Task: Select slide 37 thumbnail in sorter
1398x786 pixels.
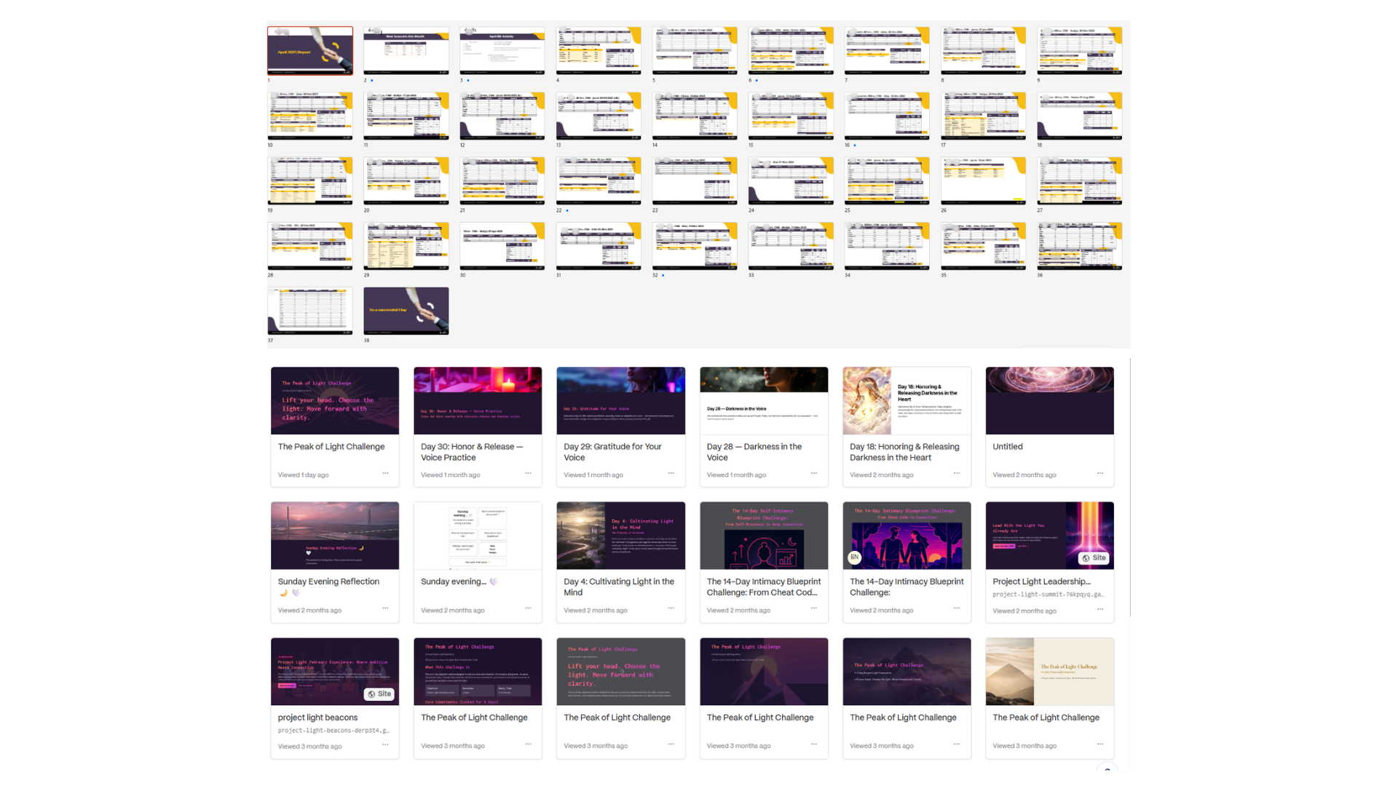Action: (x=310, y=311)
